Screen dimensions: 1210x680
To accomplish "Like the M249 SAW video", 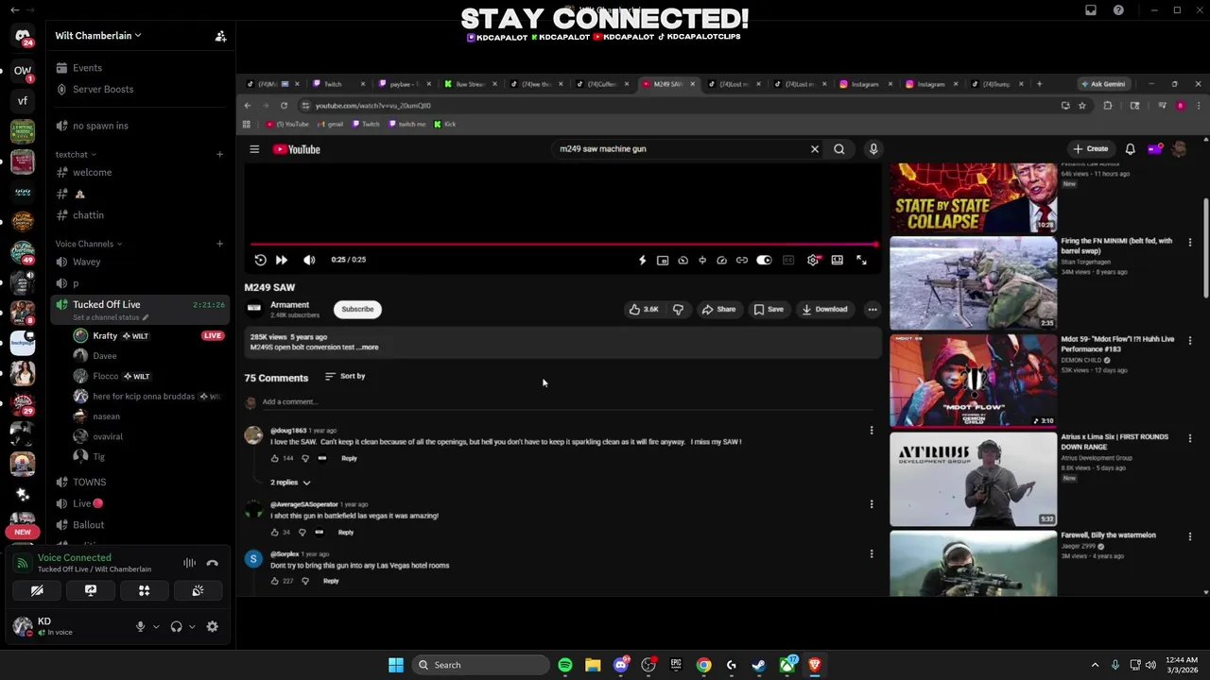I will coord(644,309).
